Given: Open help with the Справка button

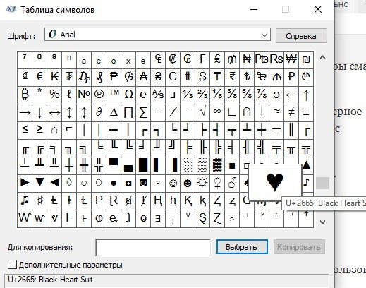Looking at the screenshot, I should click(x=301, y=36).
